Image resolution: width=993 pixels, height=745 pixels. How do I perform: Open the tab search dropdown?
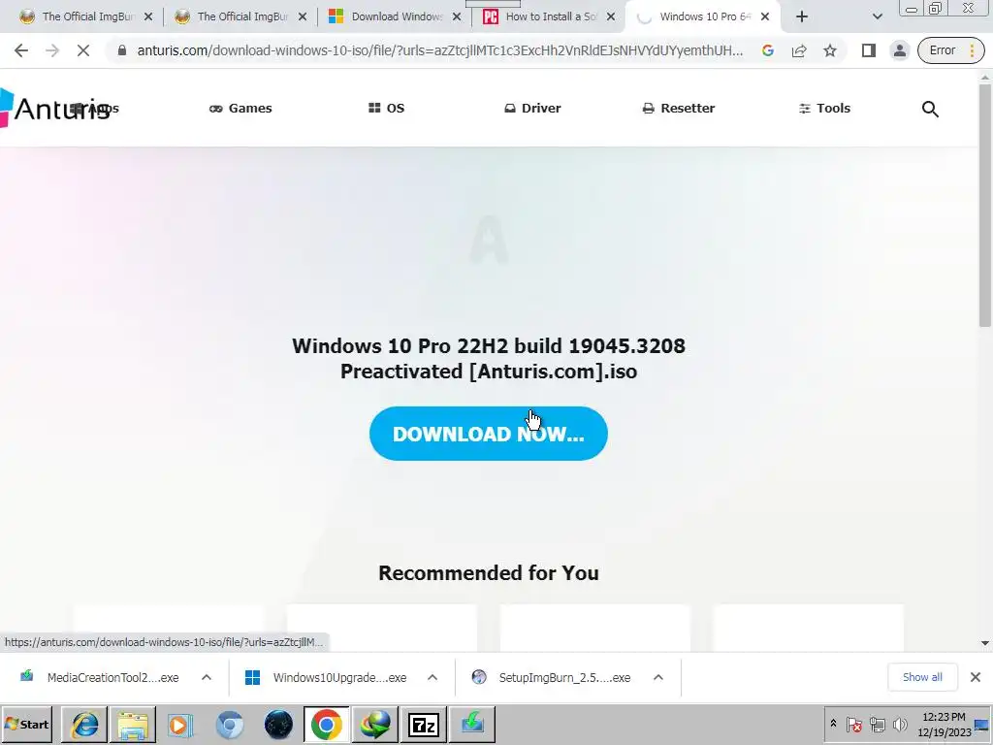click(x=877, y=16)
